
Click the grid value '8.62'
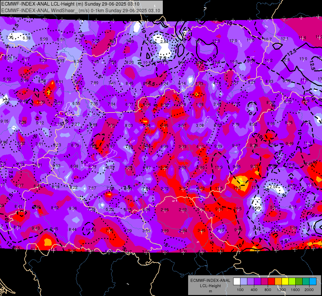click(55, 208)
